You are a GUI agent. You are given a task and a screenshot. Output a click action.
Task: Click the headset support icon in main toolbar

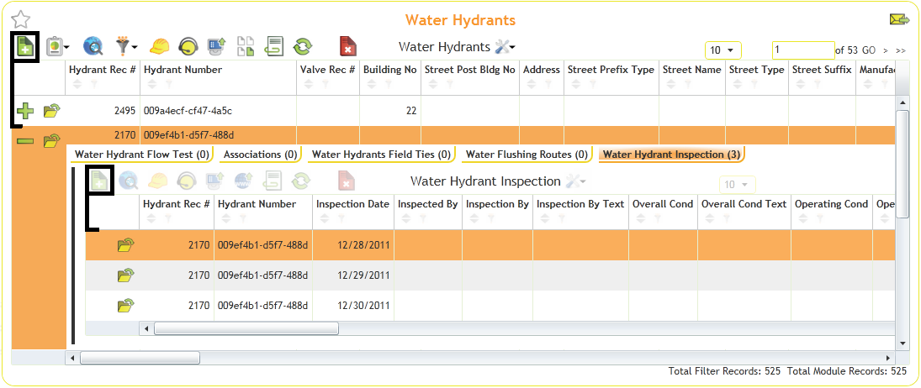pyautogui.click(x=188, y=47)
